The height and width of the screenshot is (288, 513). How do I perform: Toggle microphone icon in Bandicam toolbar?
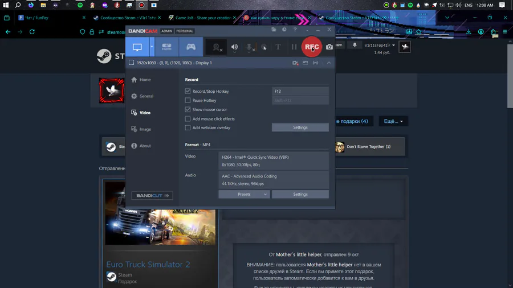250,47
